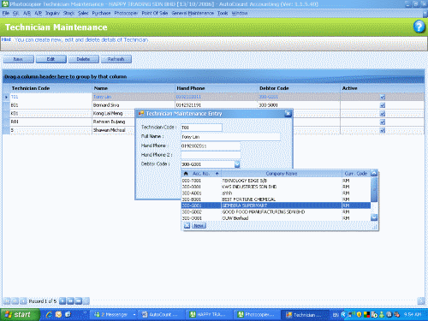Go to last record navigator button
This screenshot has width=428, height=321.
(x=79, y=300)
